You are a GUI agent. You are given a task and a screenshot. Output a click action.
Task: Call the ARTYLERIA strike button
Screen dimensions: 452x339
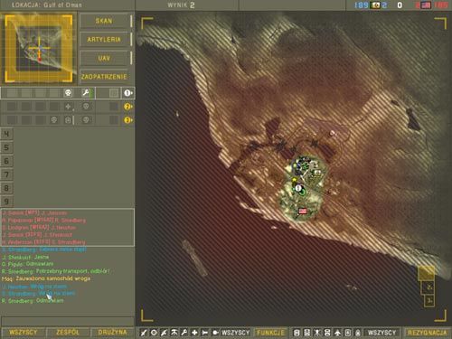tap(104, 40)
